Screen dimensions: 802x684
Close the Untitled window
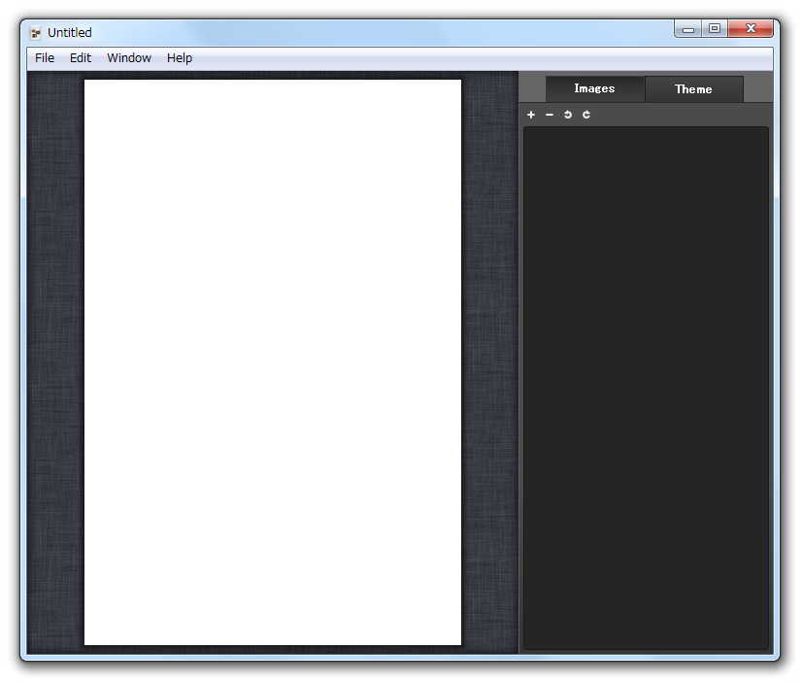[x=751, y=29]
